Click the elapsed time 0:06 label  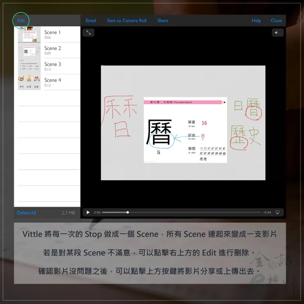click(x=97, y=212)
